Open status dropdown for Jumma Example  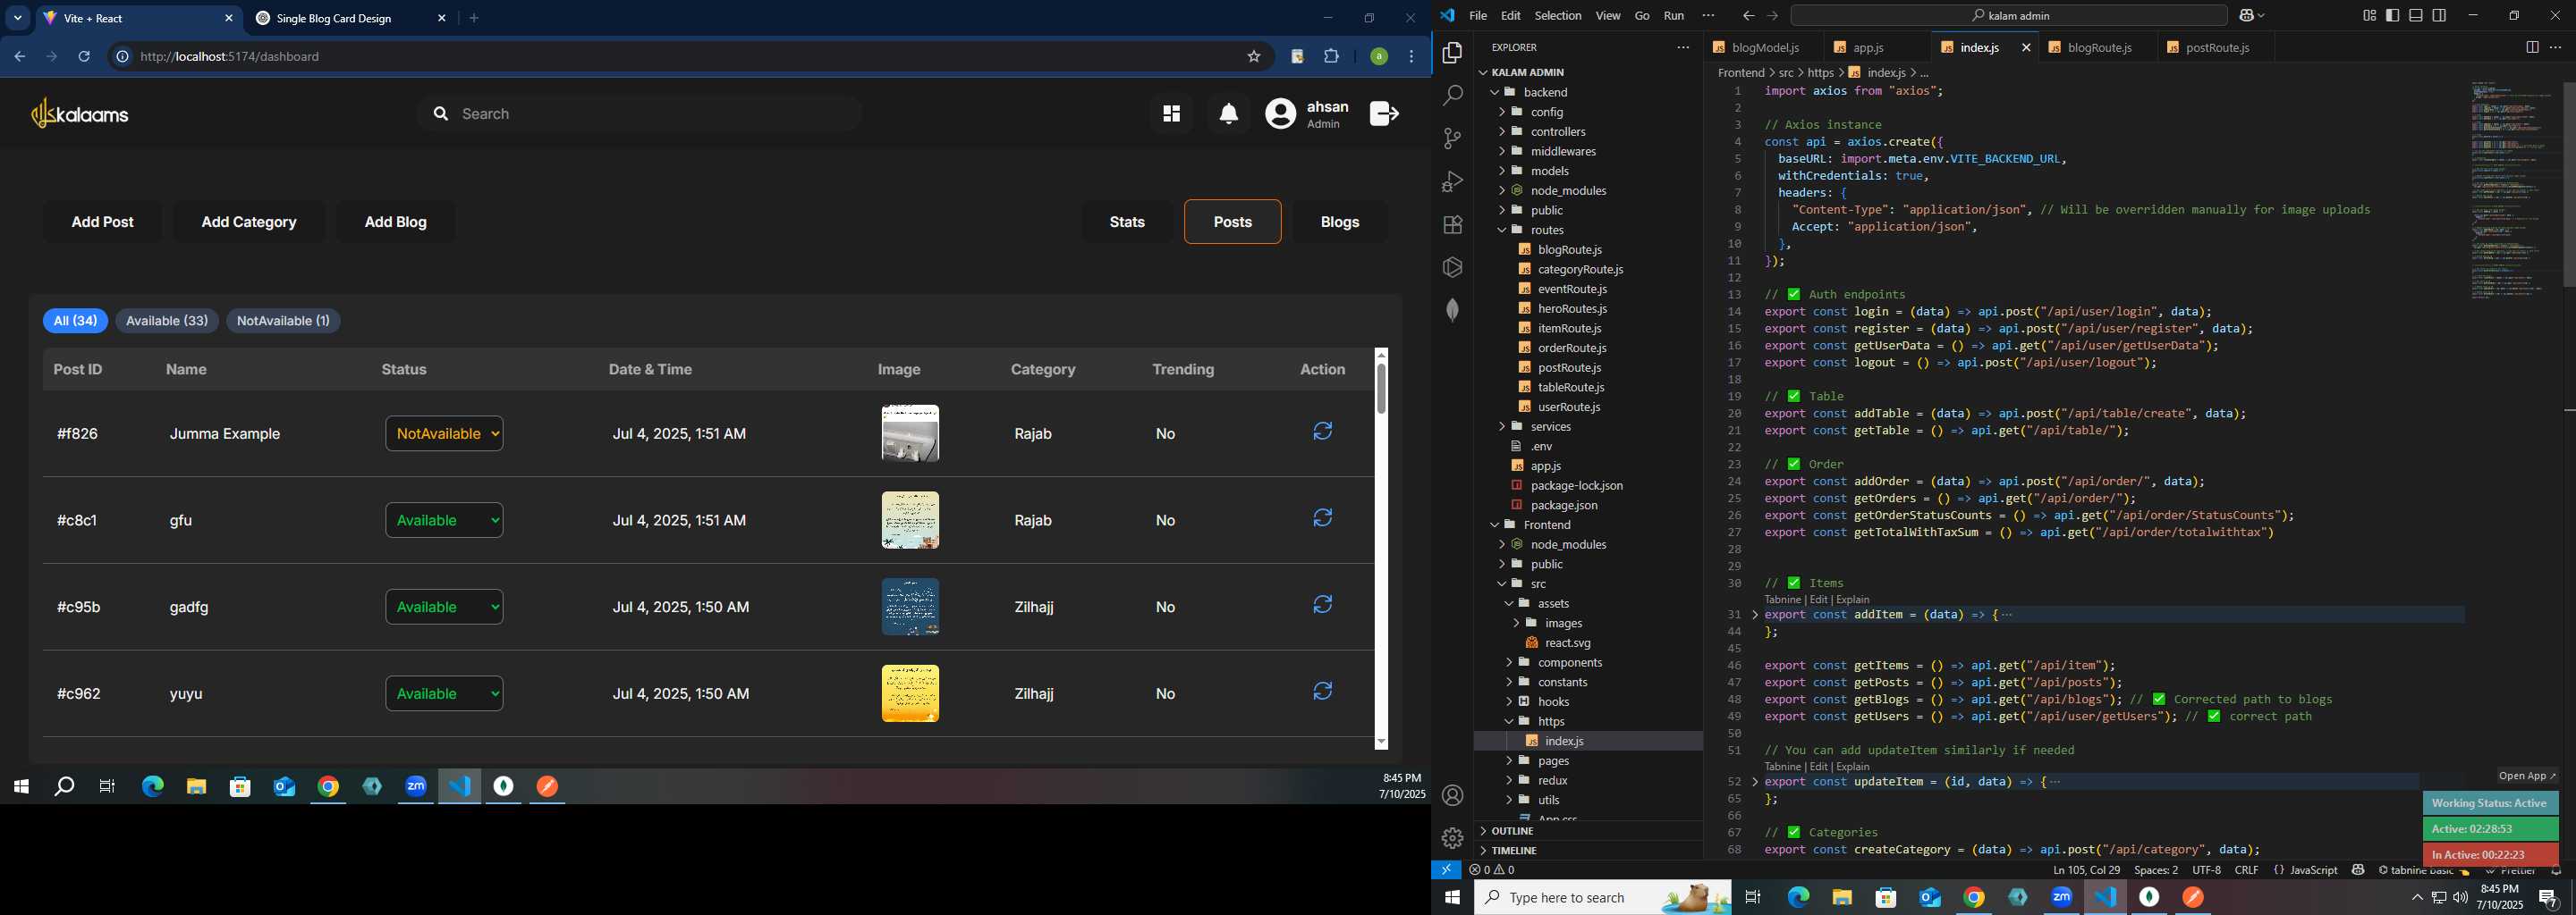444,433
